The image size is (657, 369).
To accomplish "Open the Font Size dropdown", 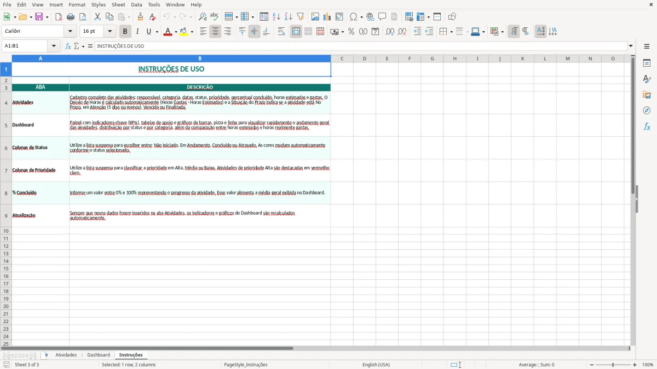I will point(109,32).
